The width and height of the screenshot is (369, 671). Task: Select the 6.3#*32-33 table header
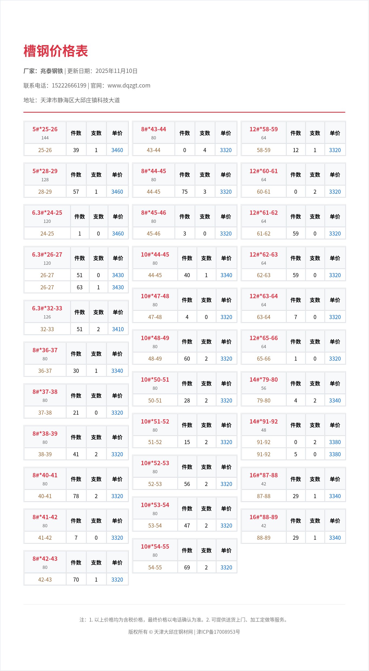(x=47, y=308)
